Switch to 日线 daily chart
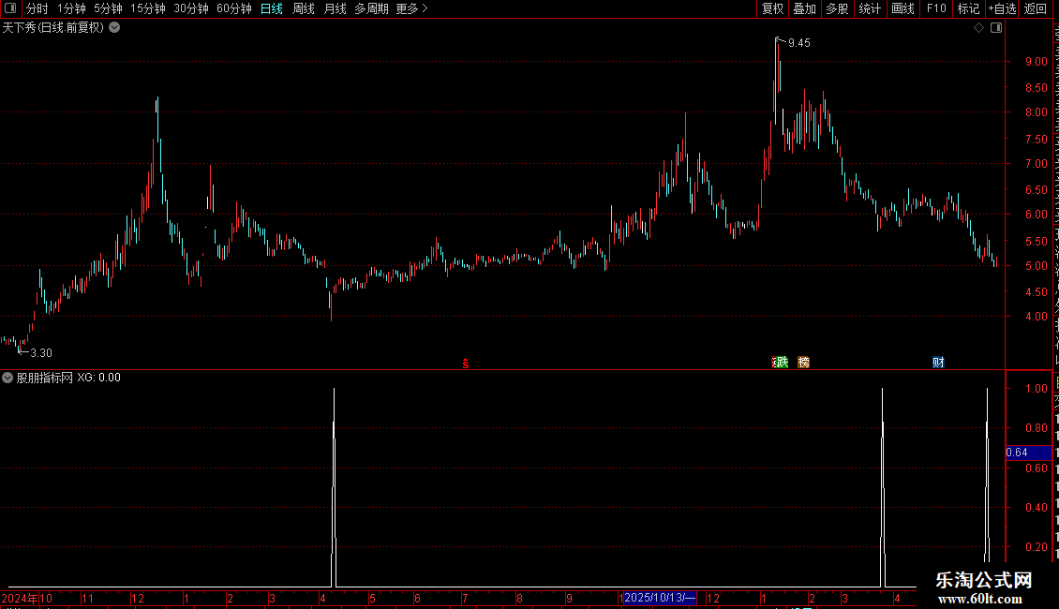This screenshot has width=1059, height=609. [272, 8]
